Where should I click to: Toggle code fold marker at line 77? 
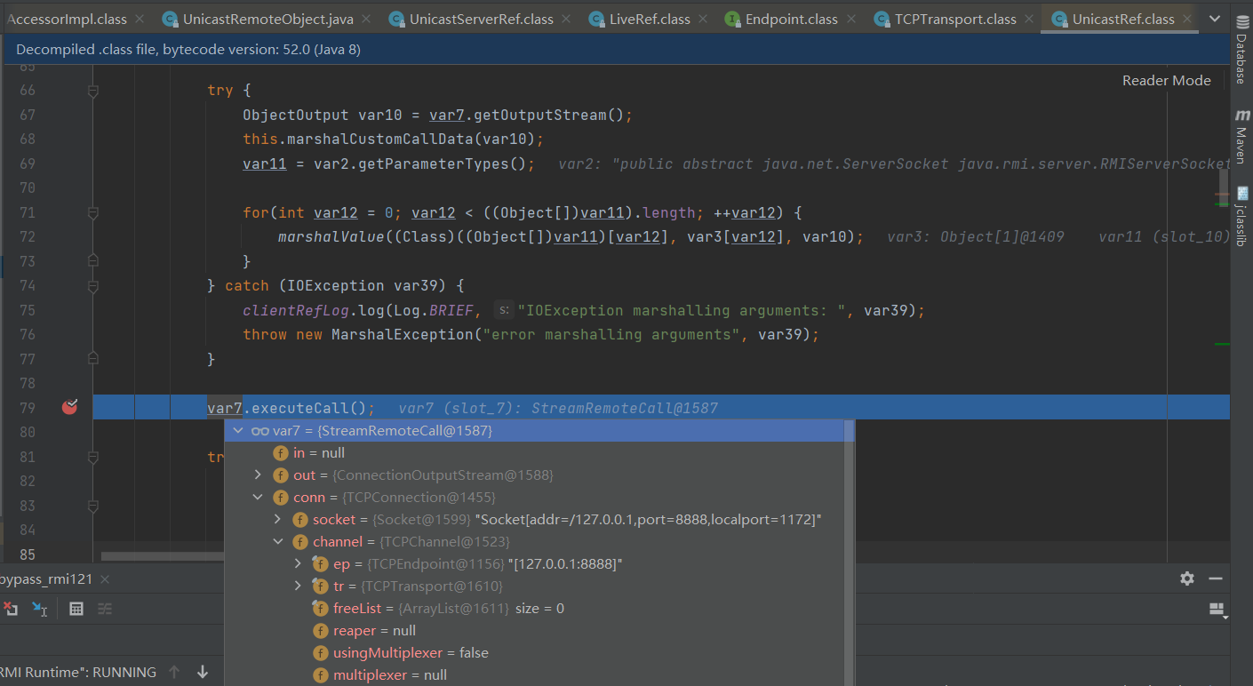tap(93, 359)
